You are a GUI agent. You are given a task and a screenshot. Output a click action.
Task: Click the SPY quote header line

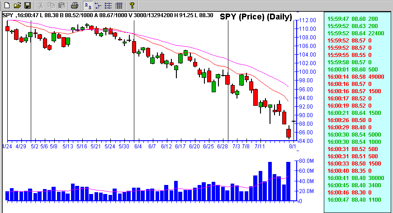pos(108,15)
